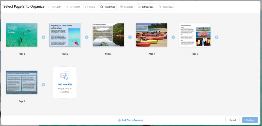This screenshot has height=126, width=262.
Task: Rotate the selected page
Action: (90, 7)
